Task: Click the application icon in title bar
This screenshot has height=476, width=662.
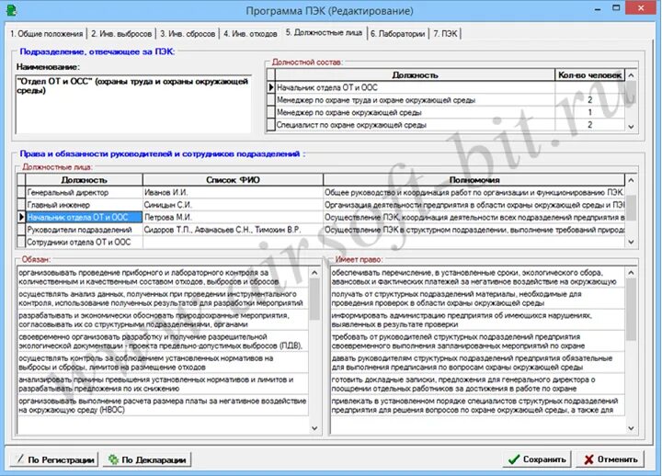Action: [11, 10]
